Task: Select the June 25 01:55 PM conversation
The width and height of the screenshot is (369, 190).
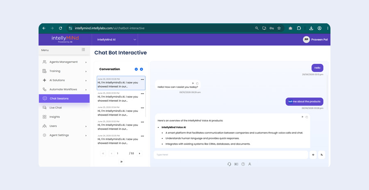Action: tap(121, 97)
